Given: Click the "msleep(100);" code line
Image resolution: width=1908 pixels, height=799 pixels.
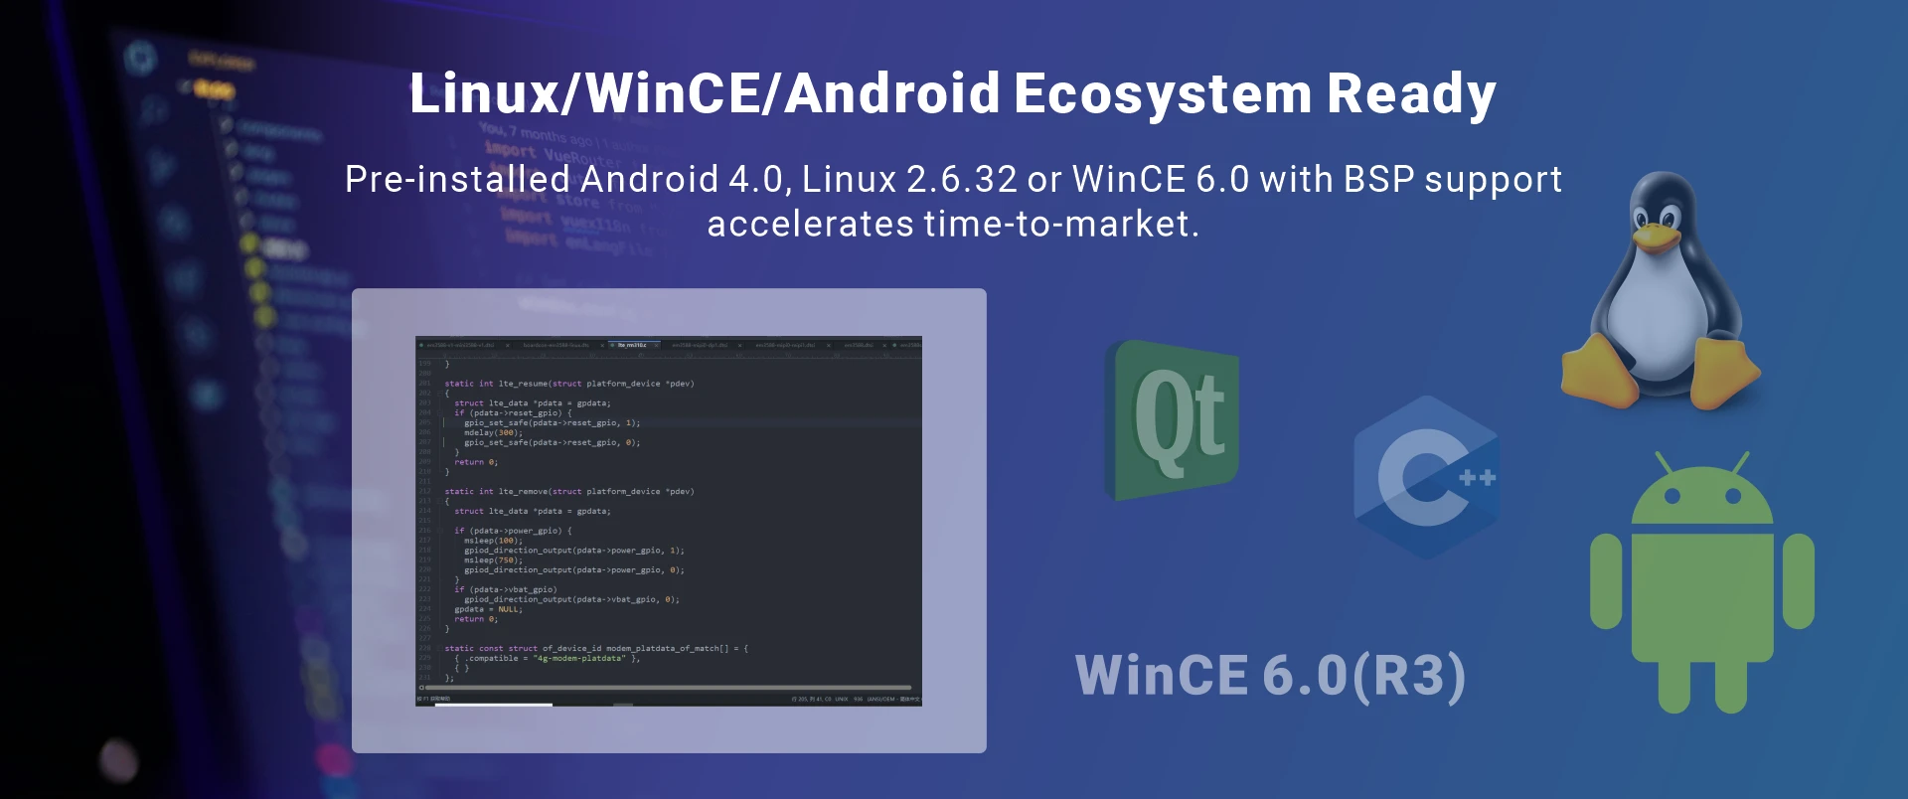Looking at the screenshot, I should coord(493,541).
